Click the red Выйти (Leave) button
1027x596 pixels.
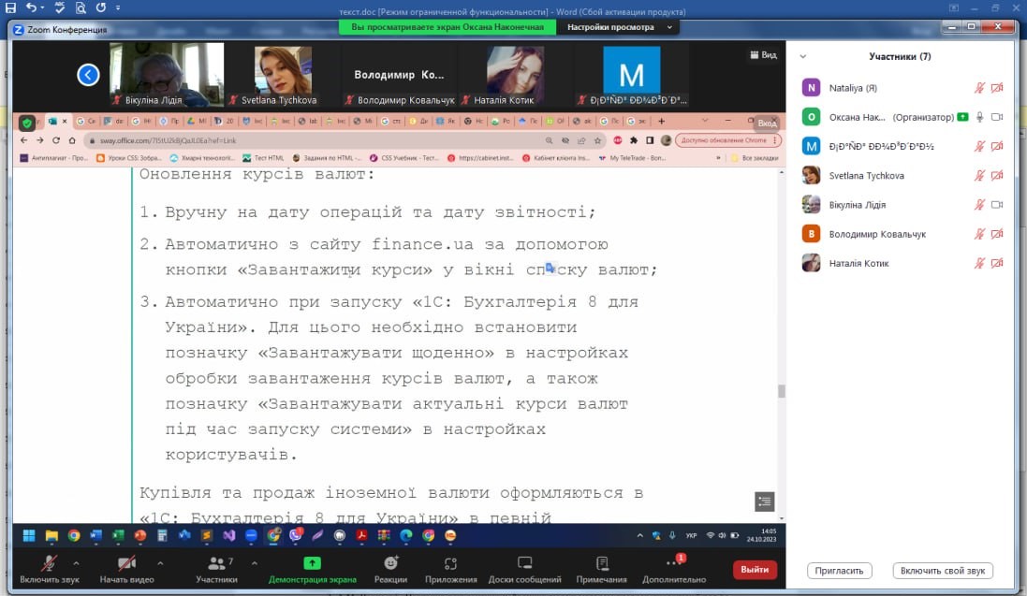754,569
